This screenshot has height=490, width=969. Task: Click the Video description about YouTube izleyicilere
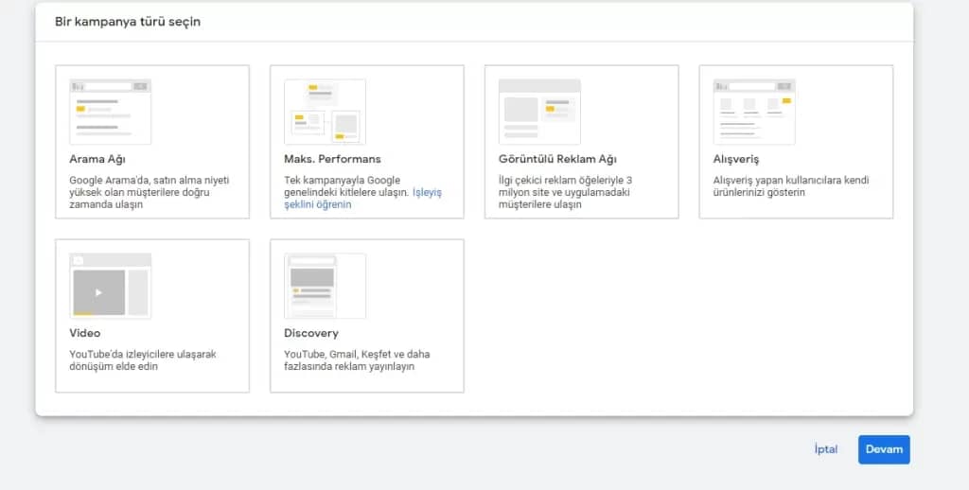coord(143,360)
